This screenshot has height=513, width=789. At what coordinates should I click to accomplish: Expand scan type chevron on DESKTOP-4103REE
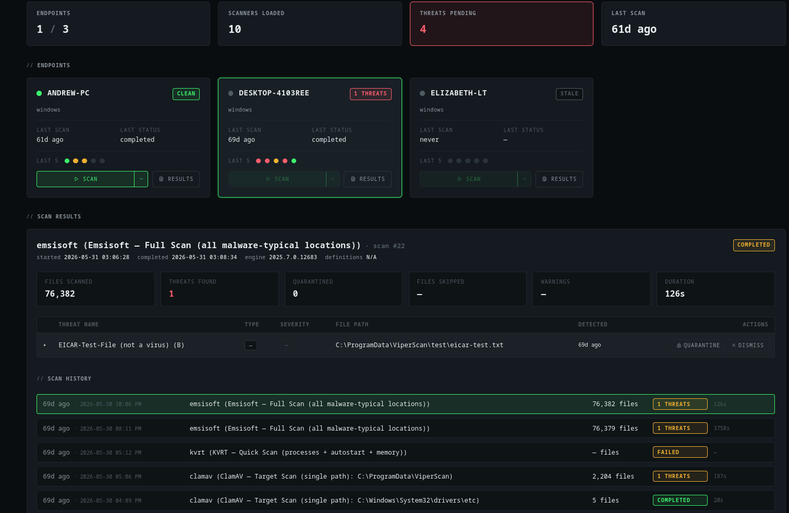pyautogui.click(x=333, y=179)
